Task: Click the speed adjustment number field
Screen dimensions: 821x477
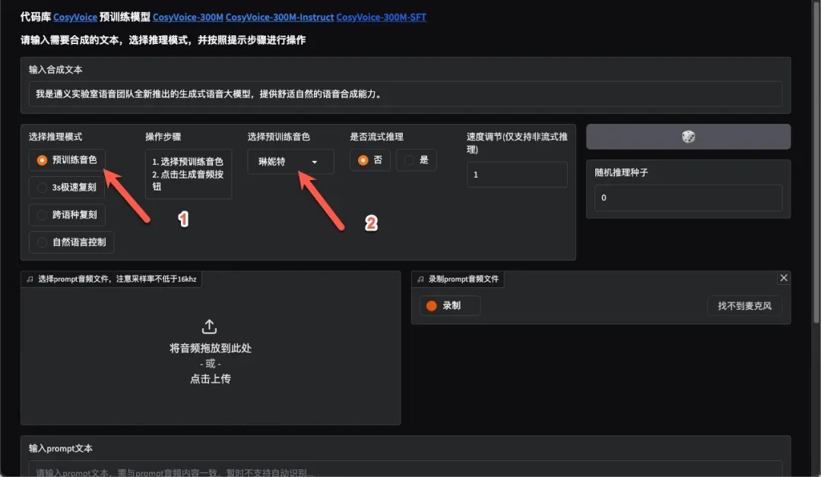Action: (x=517, y=175)
